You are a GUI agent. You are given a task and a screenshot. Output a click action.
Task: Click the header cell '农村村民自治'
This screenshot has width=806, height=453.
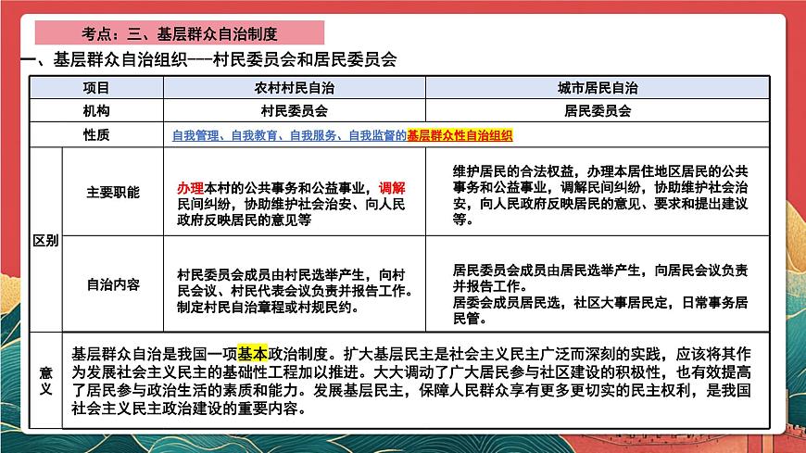[294, 88]
